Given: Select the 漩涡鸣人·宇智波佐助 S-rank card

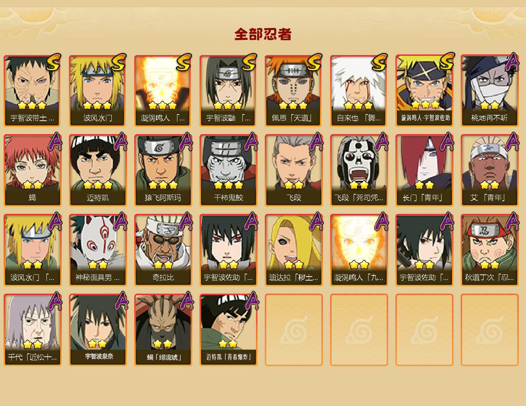Looking at the screenshot, I should [424, 91].
